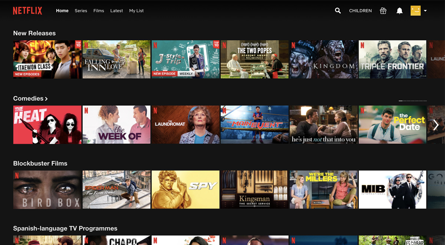Open the MIB International thumbnail
445x245 pixels.
(x=392, y=189)
